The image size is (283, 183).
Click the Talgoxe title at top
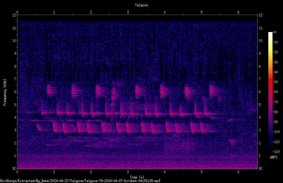point(141,5)
